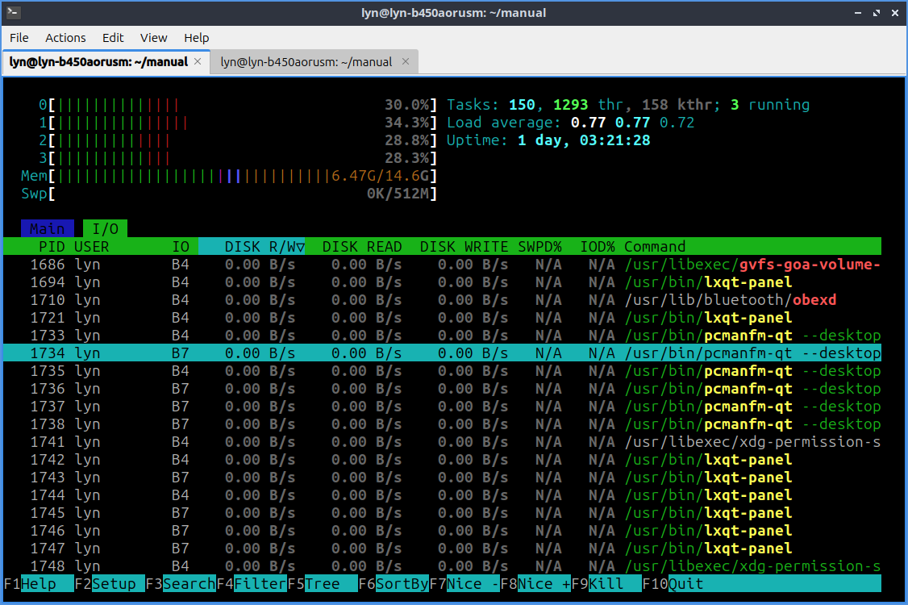Open the Help menu
The image size is (908, 605).
pyautogui.click(x=196, y=38)
